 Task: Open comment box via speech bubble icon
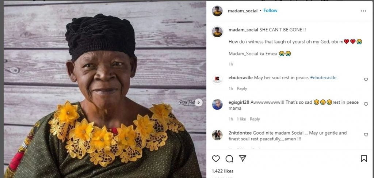pos(229,159)
